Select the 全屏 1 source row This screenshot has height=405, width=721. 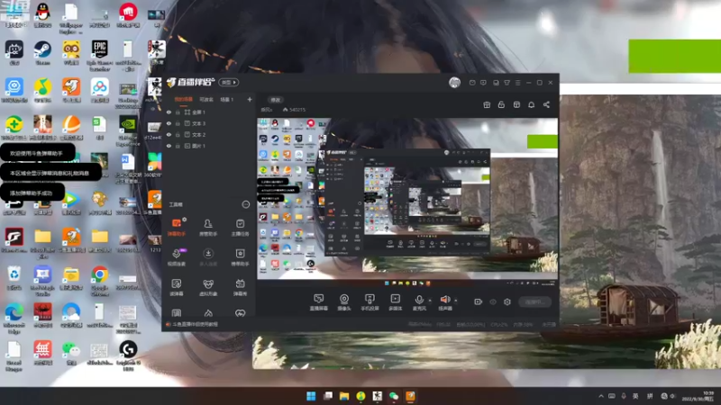(209, 112)
